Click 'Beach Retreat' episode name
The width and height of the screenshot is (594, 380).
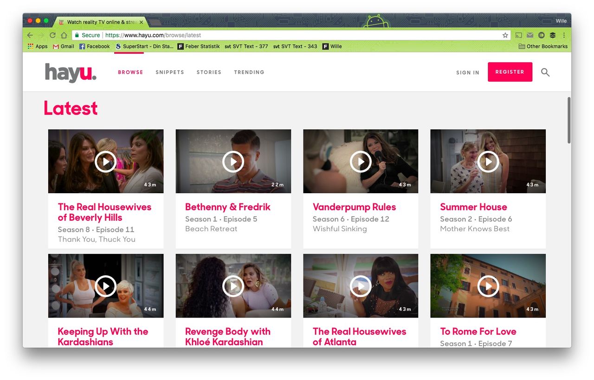211,229
